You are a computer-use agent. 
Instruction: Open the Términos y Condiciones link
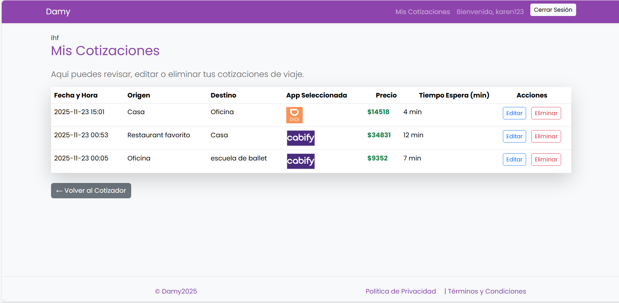[486, 291]
